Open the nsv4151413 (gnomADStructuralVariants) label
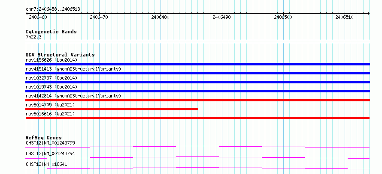Viewport: 382px width, 174px height. click(x=73, y=69)
